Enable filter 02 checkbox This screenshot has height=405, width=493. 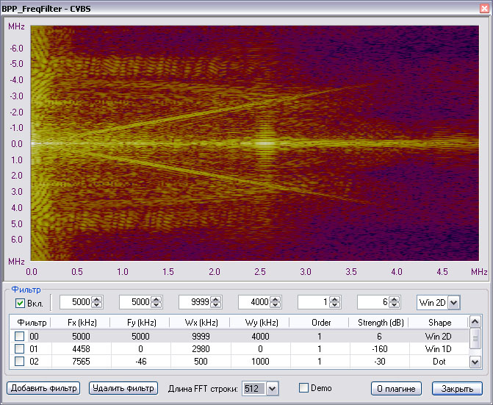pos(20,362)
